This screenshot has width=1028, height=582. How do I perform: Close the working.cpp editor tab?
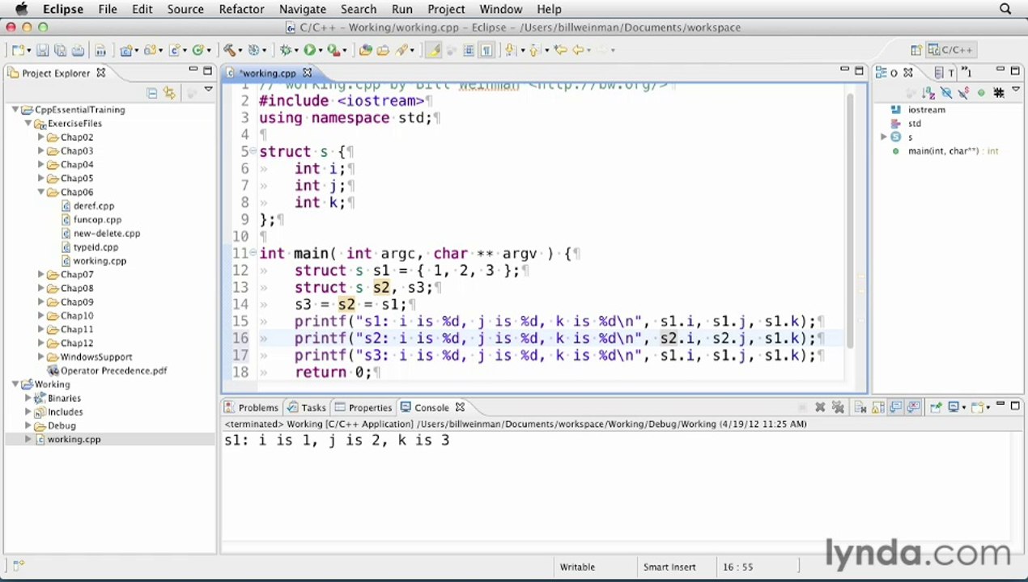click(x=307, y=73)
